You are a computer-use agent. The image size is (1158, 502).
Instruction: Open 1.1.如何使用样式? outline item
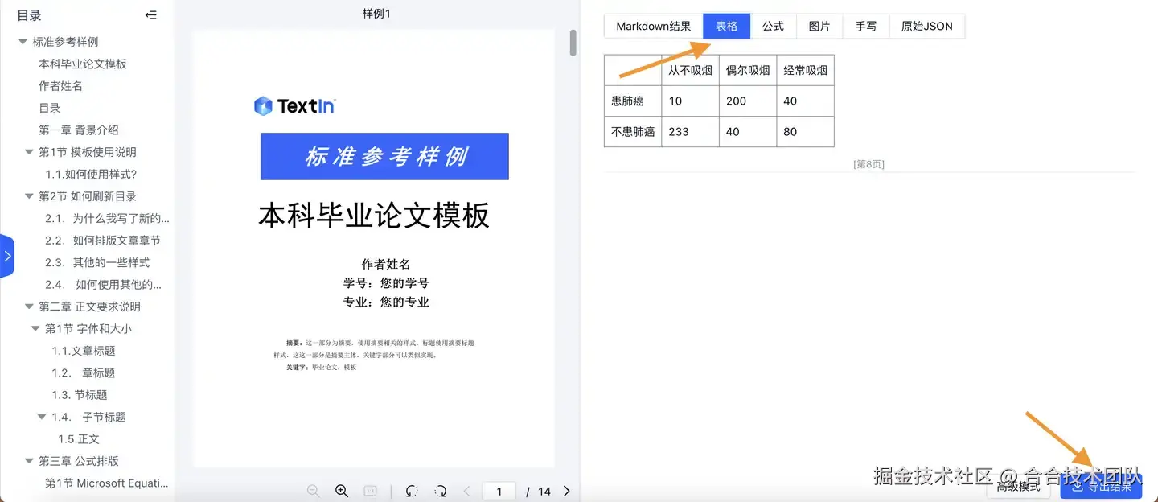tap(91, 174)
